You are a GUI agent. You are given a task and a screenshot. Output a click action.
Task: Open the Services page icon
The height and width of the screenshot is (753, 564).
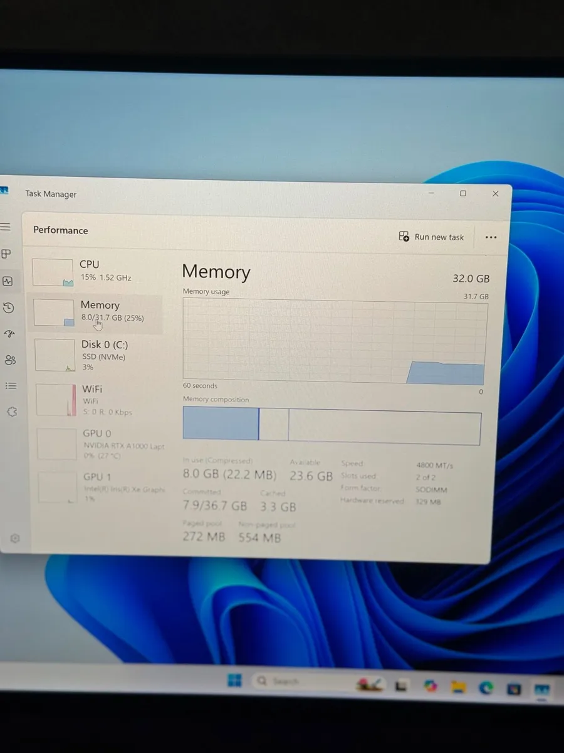(x=12, y=412)
